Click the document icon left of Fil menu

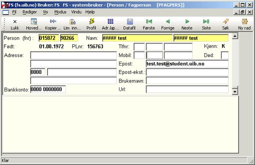point(5,12)
